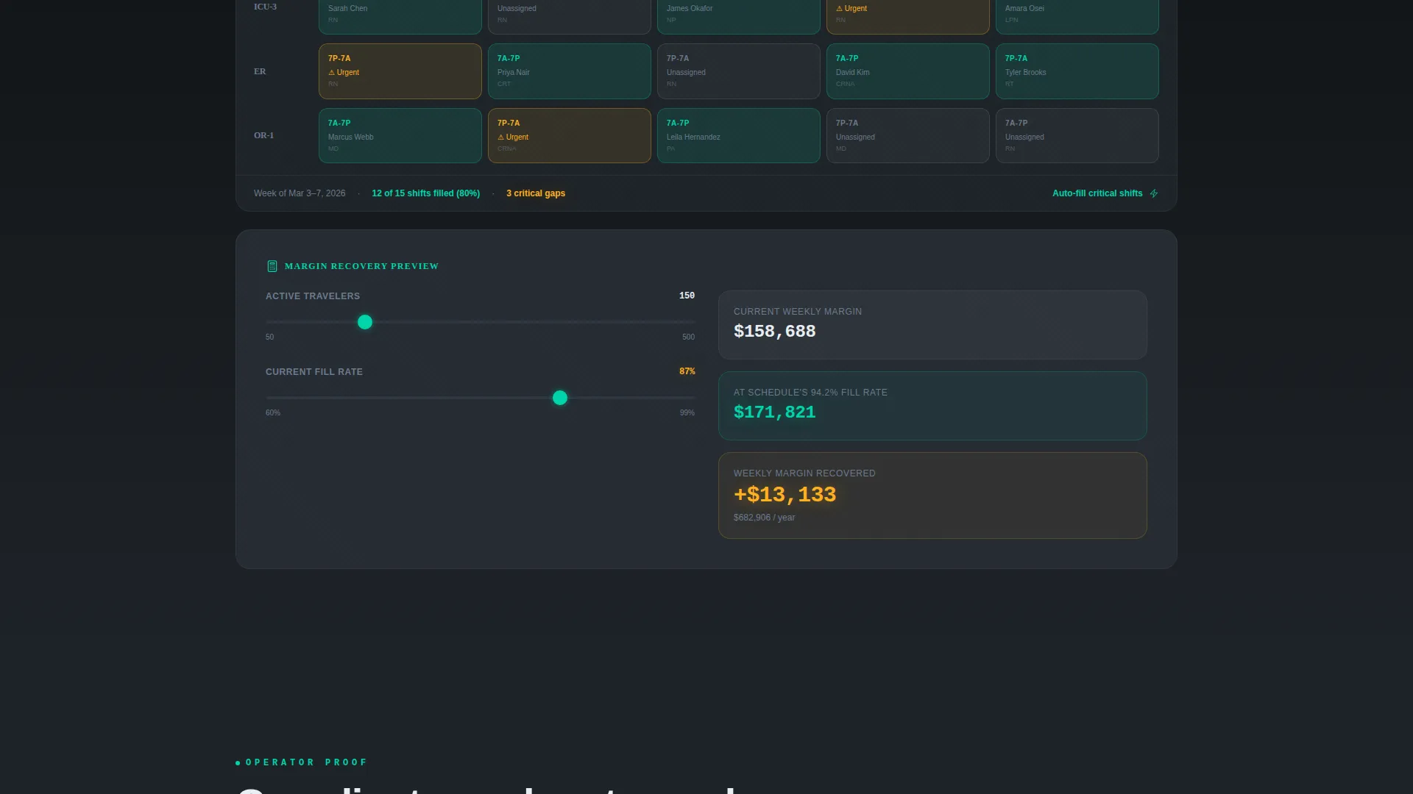This screenshot has width=1413, height=794.
Task: Click the Auto-fill lightning bolt icon
Action: click(1154, 193)
